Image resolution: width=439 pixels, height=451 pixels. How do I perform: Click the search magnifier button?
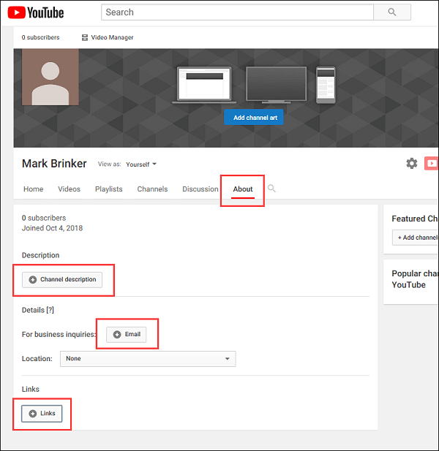392,12
